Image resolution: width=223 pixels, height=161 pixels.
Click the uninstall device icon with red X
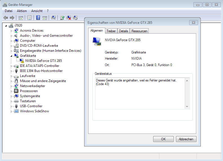click(x=69, y=18)
